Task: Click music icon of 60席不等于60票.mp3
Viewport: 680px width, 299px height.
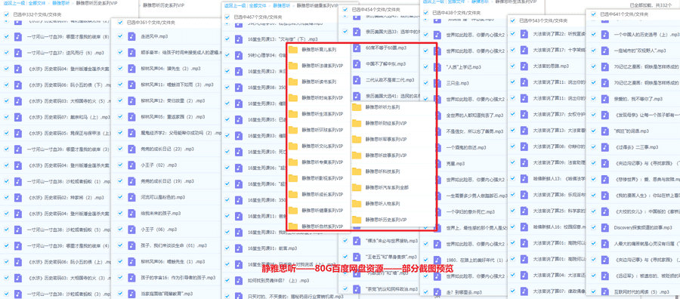Action: tap(356, 48)
